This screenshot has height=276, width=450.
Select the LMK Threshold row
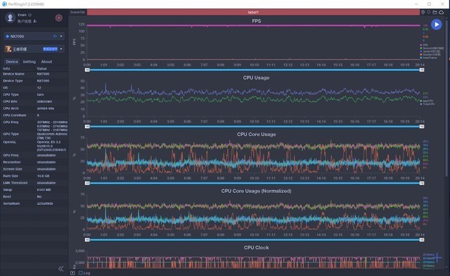tap(34, 183)
